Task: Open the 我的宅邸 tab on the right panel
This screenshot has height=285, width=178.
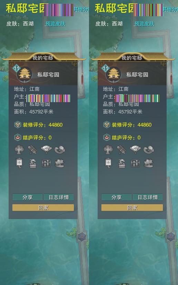Action: 132,58
